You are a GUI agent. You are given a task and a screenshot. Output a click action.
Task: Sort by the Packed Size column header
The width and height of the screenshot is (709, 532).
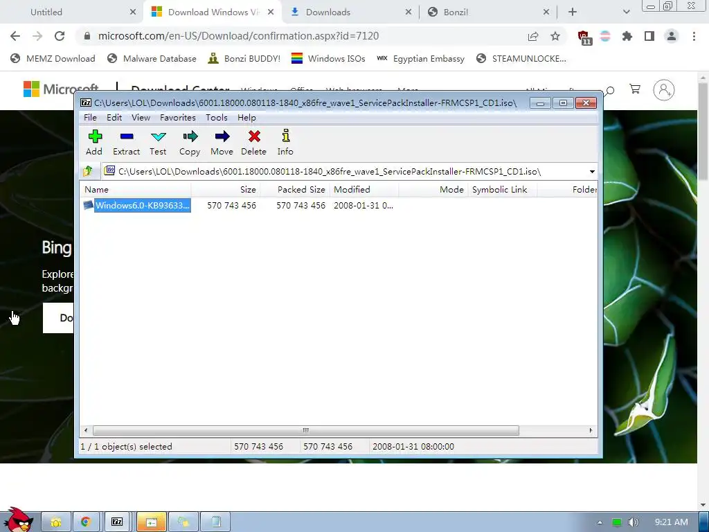pos(295,190)
